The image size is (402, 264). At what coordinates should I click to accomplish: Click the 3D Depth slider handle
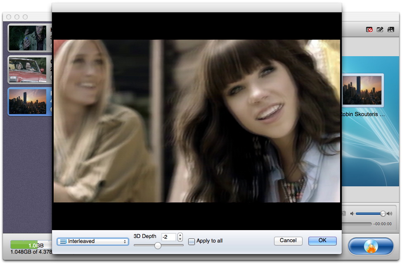(x=158, y=245)
